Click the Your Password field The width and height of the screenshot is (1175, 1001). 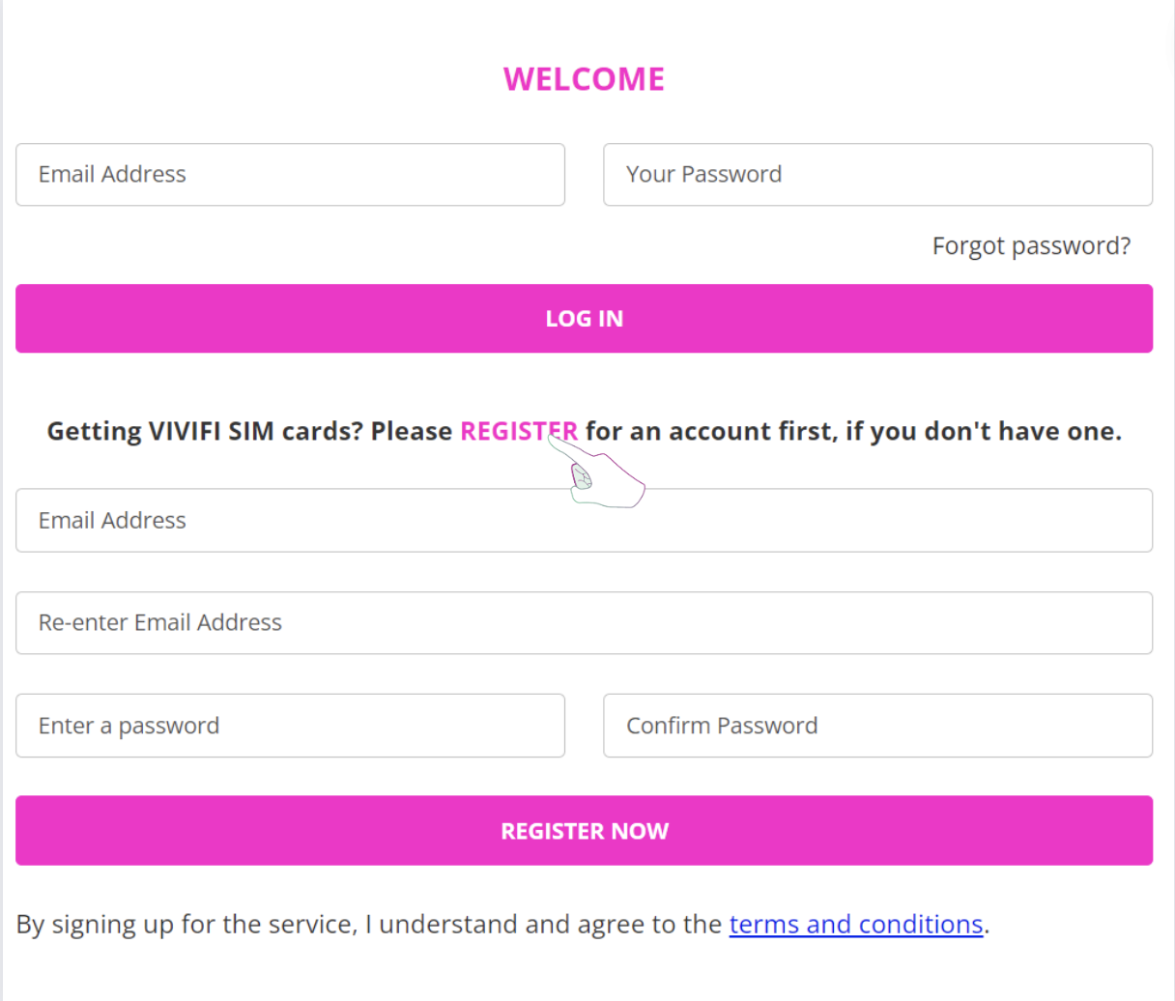coord(877,175)
